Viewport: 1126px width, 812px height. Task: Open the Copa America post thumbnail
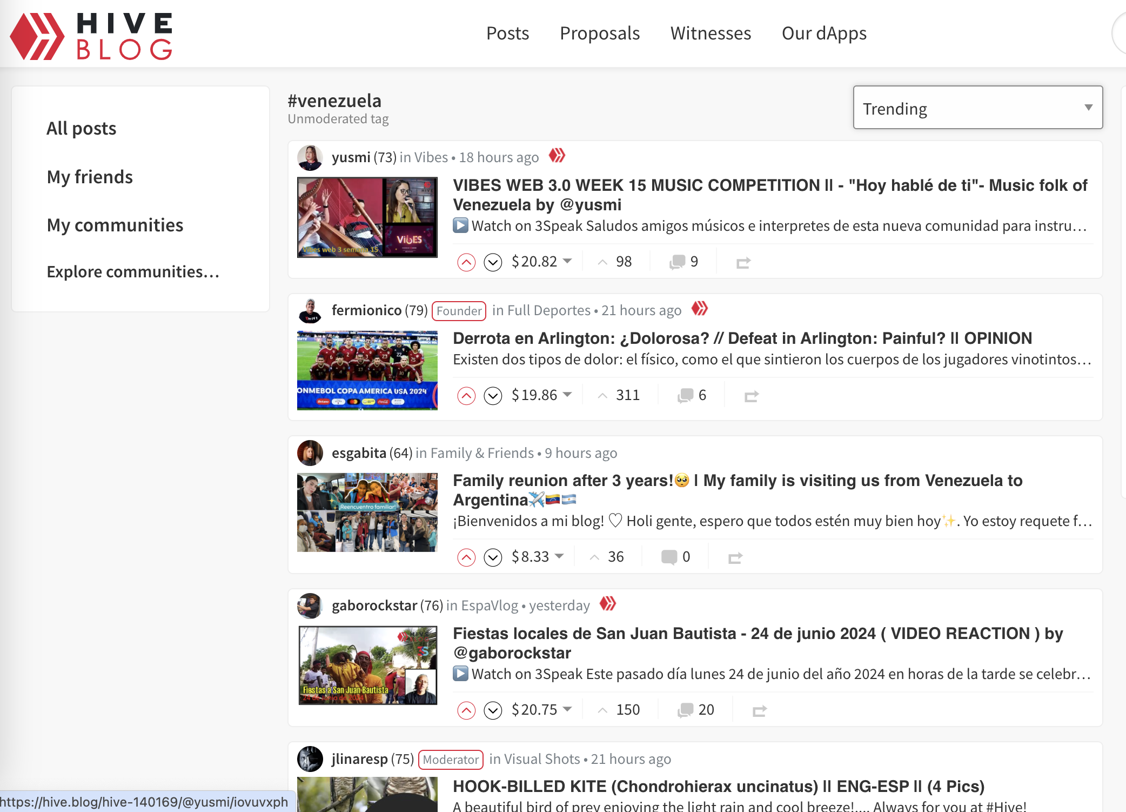tap(367, 370)
